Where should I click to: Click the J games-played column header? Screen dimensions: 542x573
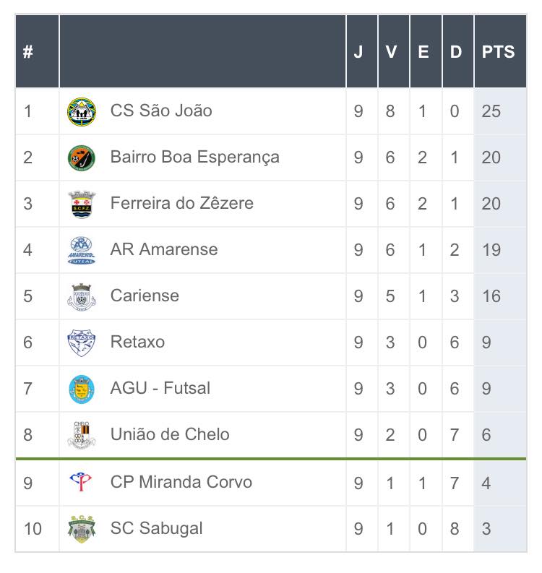pos(358,53)
